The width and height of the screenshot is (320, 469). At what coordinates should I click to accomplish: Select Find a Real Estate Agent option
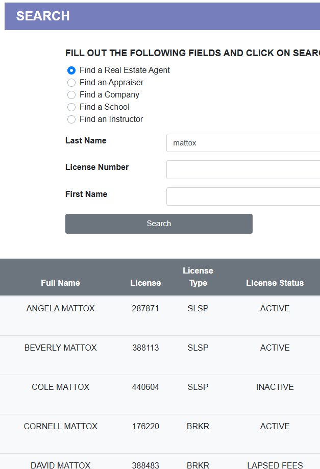tap(71, 70)
